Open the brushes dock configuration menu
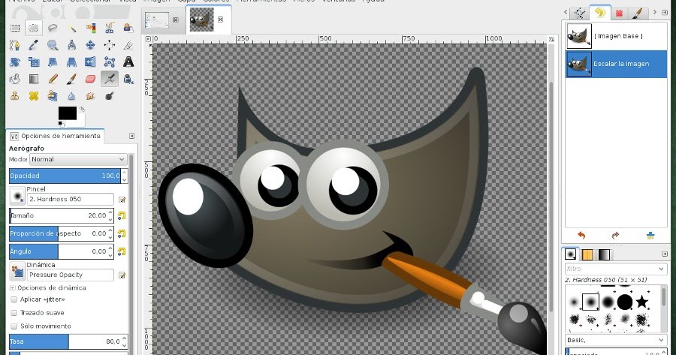 pos(665,254)
